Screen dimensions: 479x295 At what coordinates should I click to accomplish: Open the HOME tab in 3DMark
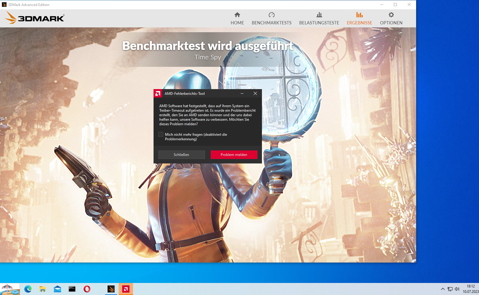coord(237,19)
